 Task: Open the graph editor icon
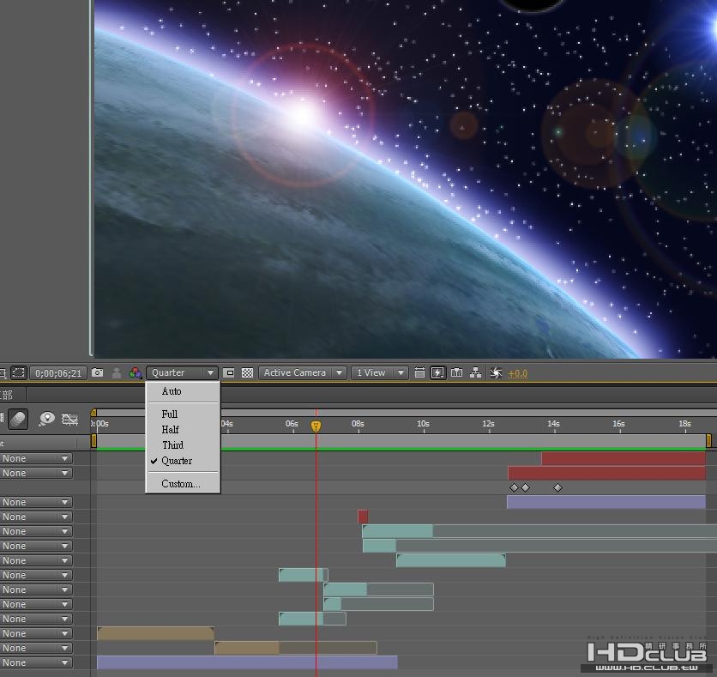[70, 419]
